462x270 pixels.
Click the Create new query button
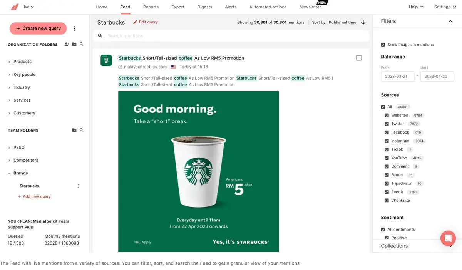[x=38, y=28]
